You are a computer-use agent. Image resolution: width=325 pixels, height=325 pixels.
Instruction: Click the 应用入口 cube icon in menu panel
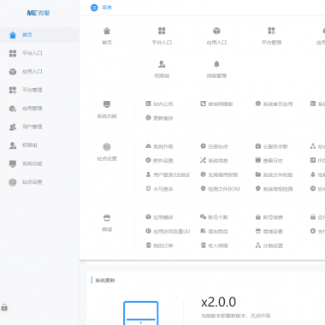pyautogui.click(x=216, y=31)
